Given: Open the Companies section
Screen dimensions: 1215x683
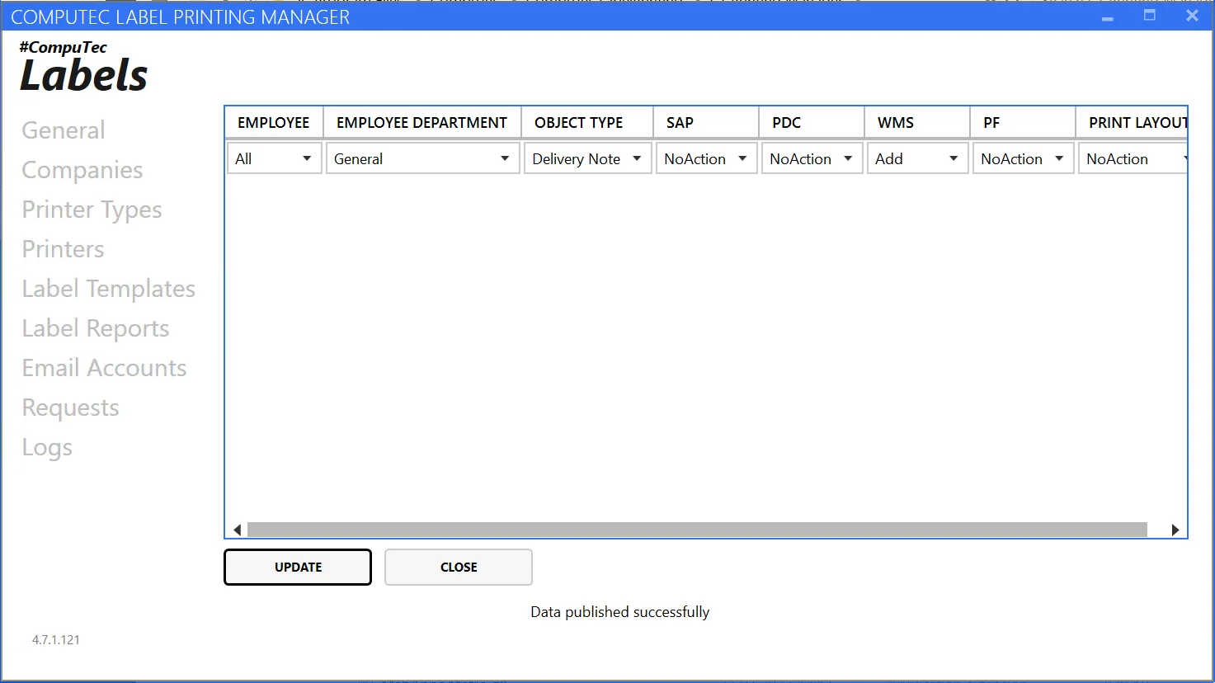Looking at the screenshot, I should [x=82, y=170].
